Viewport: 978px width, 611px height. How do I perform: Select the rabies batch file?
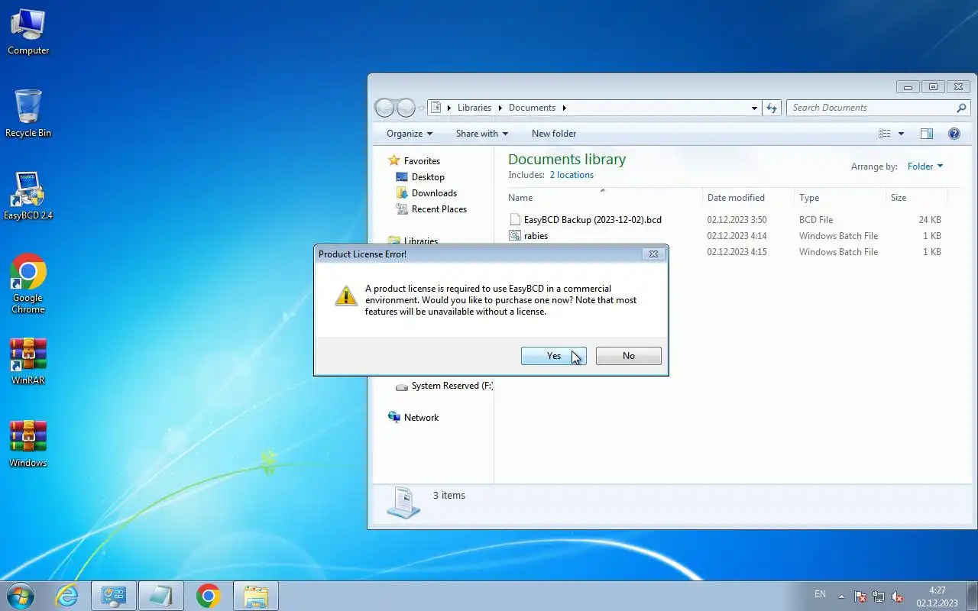536,236
